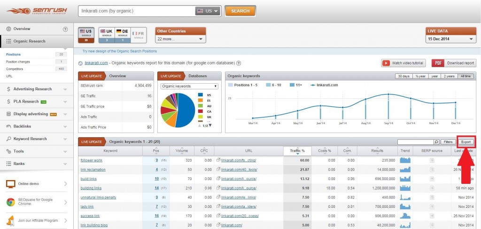The image size is (481, 229).
Task: Click the magnifier icon beside keyword filter box
Action: (436, 142)
